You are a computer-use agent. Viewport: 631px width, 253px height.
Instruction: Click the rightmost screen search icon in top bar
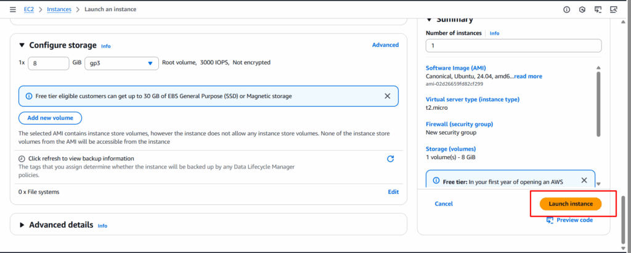pyautogui.click(x=613, y=10)
